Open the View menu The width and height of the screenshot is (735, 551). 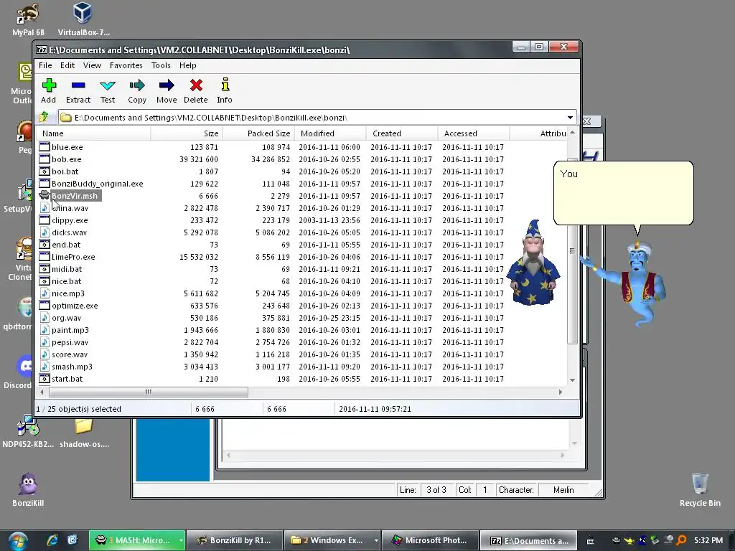coord(92,65)
